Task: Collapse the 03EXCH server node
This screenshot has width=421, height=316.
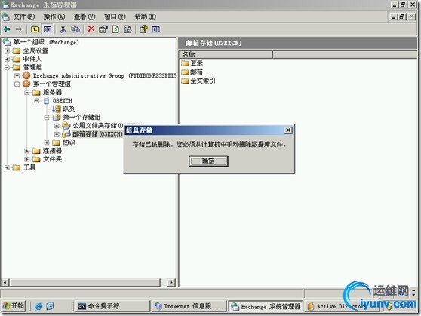Action: 37,100
